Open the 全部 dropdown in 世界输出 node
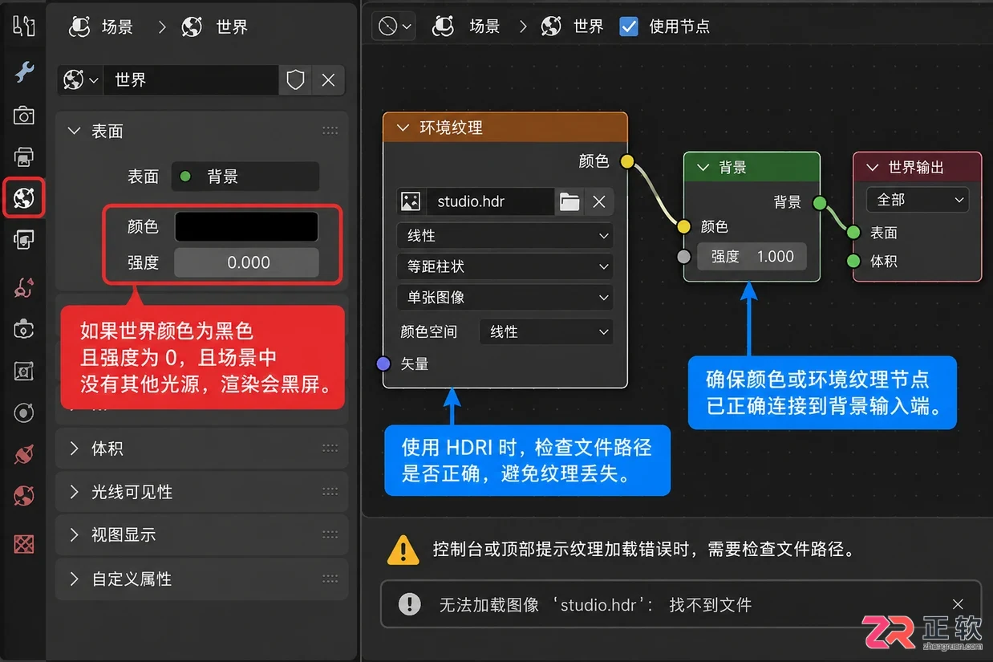Image resolution: width=993 pixels, height=662 pixels. click(x=918, y=200)
